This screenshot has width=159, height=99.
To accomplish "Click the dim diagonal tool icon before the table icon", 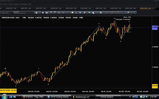I will (97, 12).
